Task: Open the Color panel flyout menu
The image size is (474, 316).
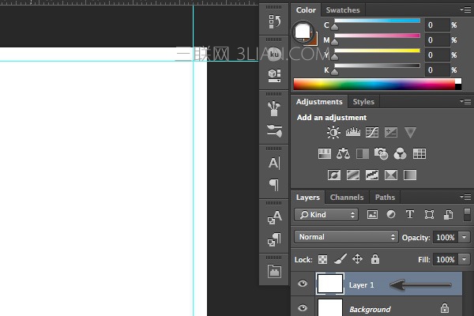Action: [465, 10]
